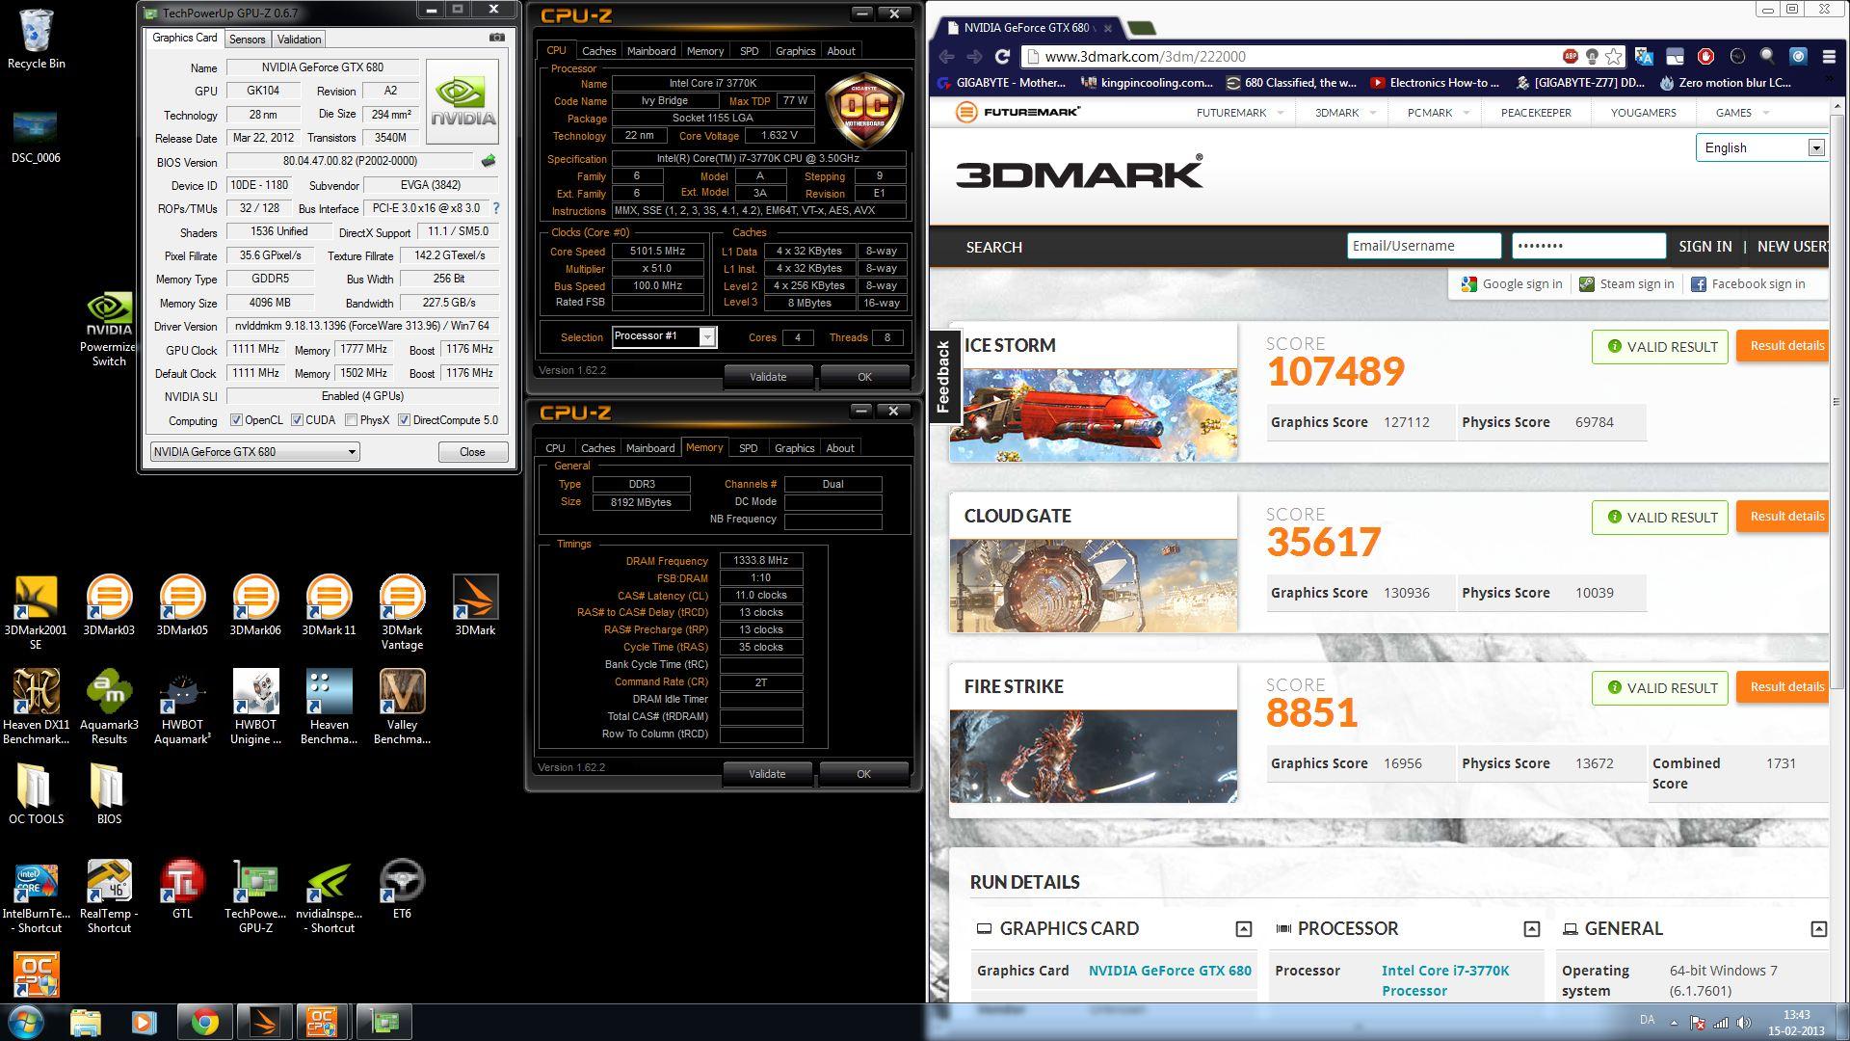Launch 3DMark05 desktop shortcut
The height and width of the screenshot is (1041, 1850).
[182, 606]
